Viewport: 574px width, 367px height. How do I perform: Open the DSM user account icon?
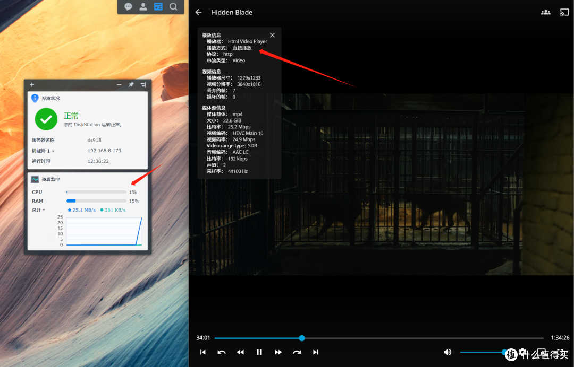[x=143, y=6]
